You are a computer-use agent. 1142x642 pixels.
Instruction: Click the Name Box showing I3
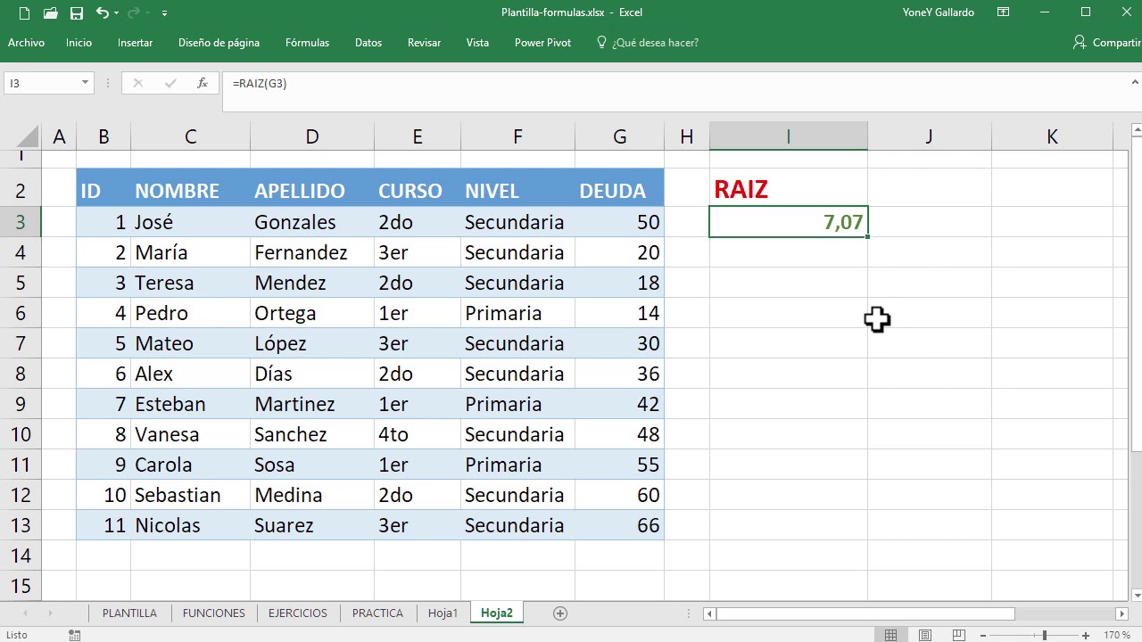tap(41, 83)
